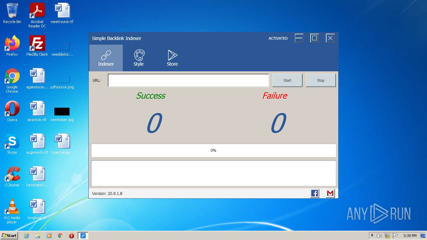
Task: Open the Gmail contact icon
Action: pyautogui.click(x=330, y=193)
